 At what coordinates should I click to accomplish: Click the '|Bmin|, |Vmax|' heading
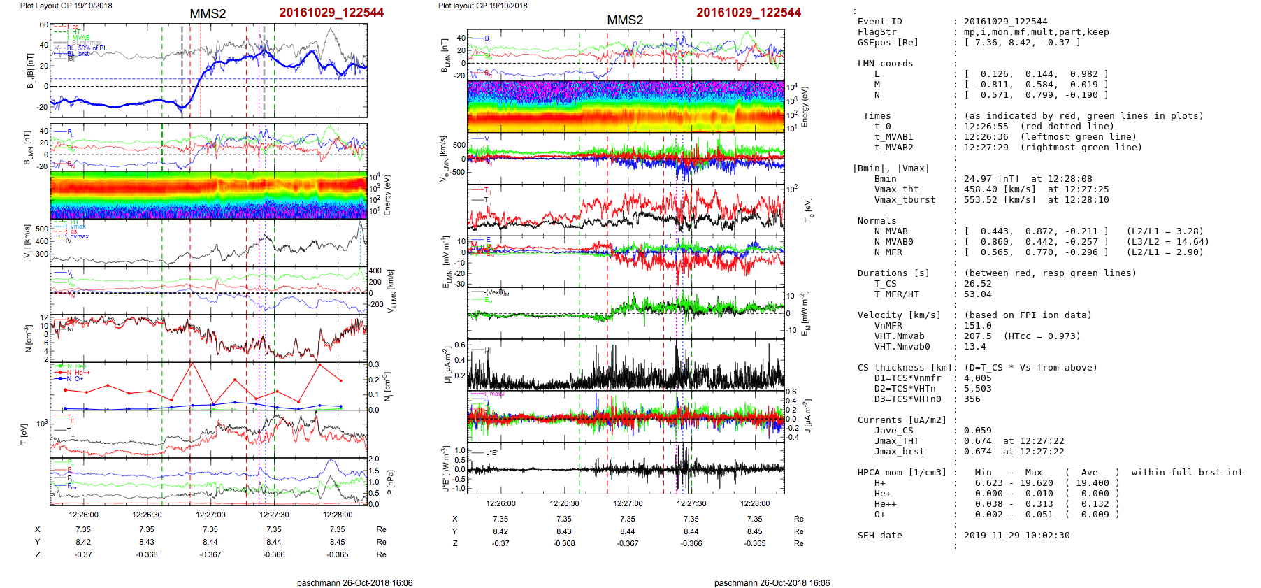point(891,168)
